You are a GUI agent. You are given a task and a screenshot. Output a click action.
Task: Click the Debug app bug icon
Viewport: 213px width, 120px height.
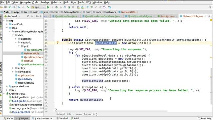[x=57, y=7]
